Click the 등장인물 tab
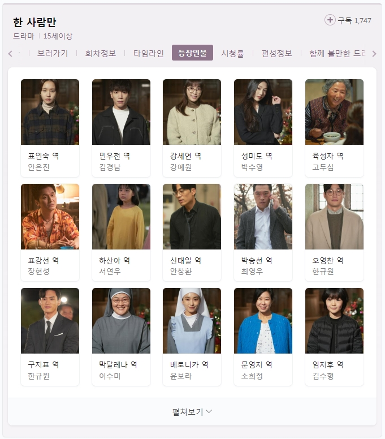385x439 pixels. click(192, 53)
